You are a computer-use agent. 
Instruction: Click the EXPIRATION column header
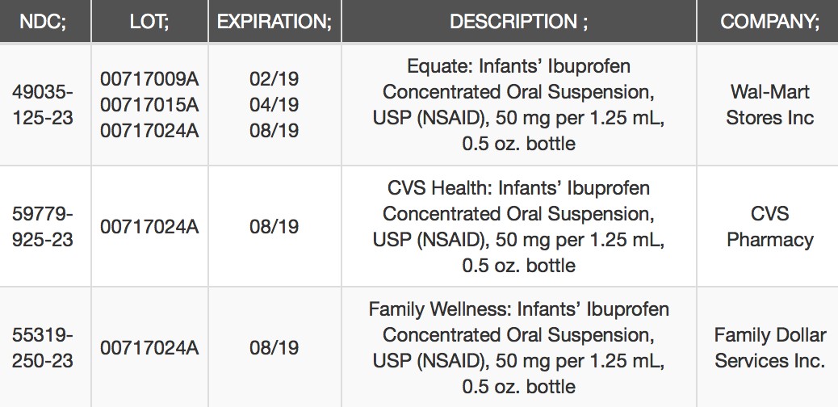point(274,21)
